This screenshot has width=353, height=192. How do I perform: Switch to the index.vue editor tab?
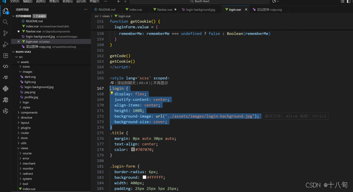135,9
